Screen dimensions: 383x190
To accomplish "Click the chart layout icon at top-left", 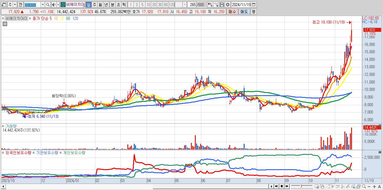I will (x=4, y=5).
